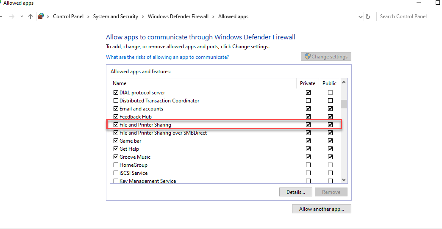This screenshot has height=229, width=442.
Task: Uncheck the DIAL protocol server checkbox
Action: 116,92
